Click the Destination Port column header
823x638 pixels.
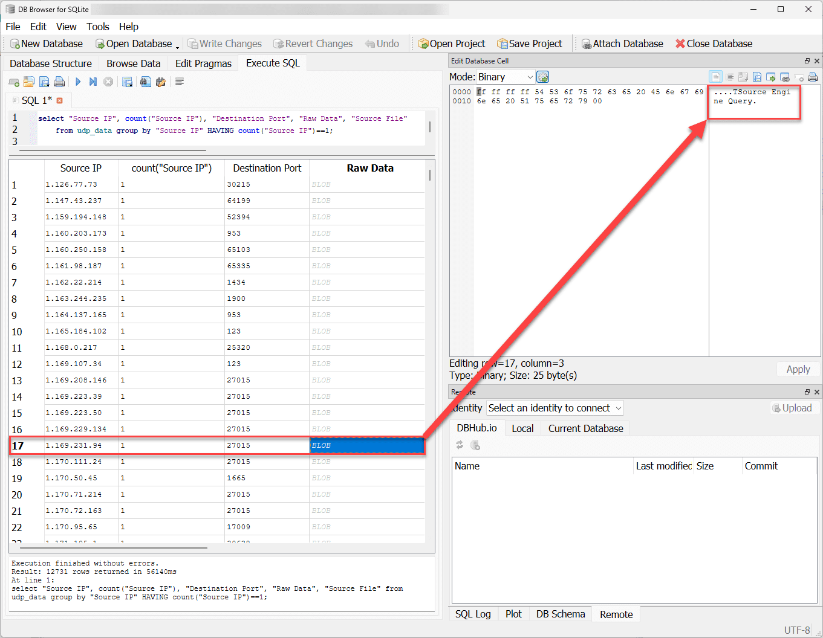point(267,168)
